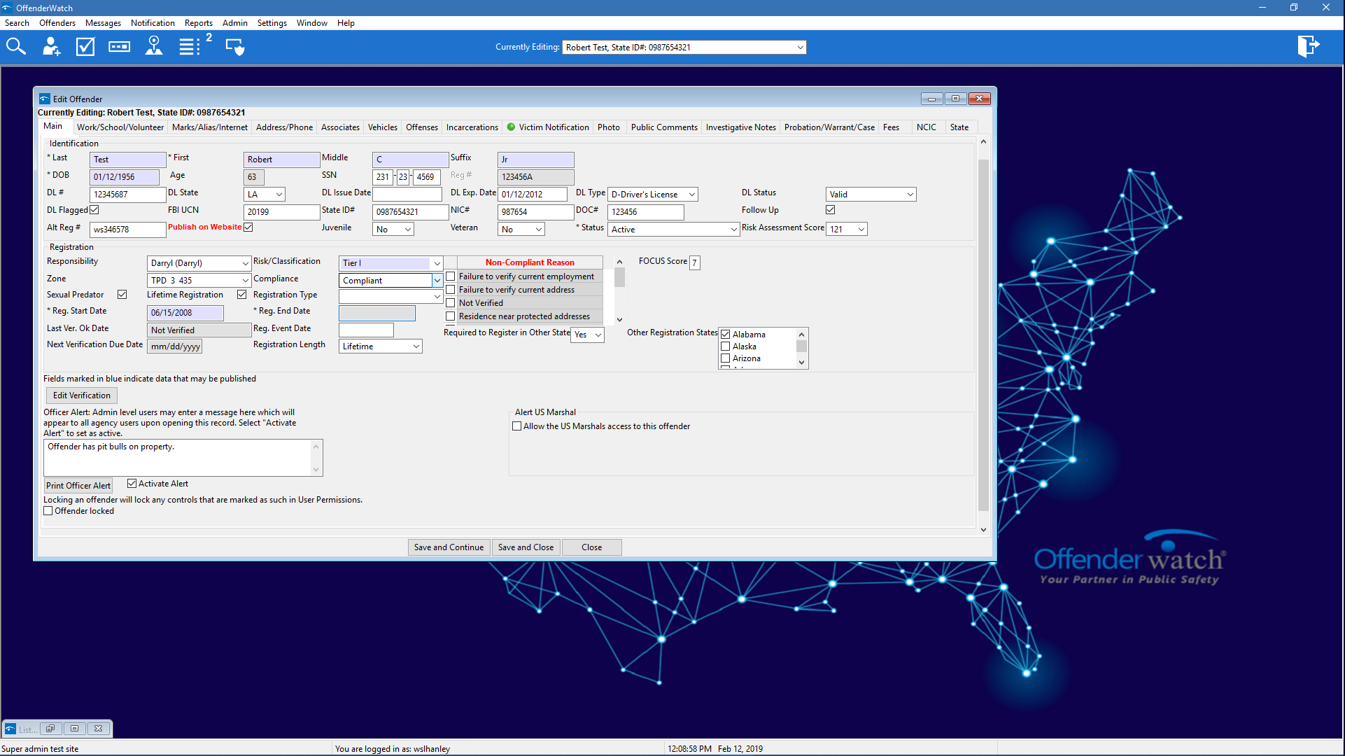Viewport: 1345px width, 756px height.
Task: Click the search magnifier toolbar icon
Action: coord(16,47)
